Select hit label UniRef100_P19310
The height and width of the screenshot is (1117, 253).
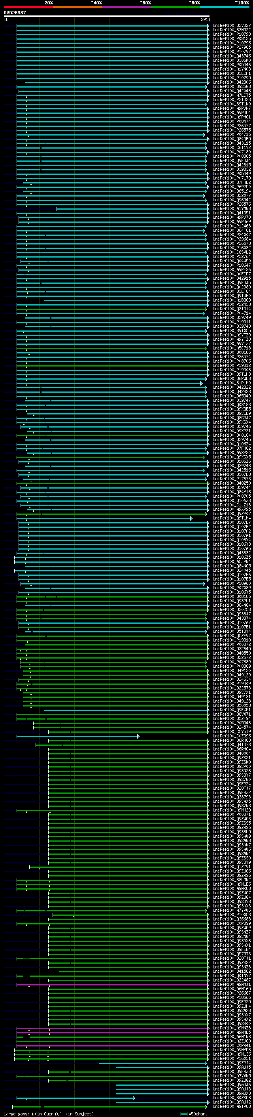232,640
